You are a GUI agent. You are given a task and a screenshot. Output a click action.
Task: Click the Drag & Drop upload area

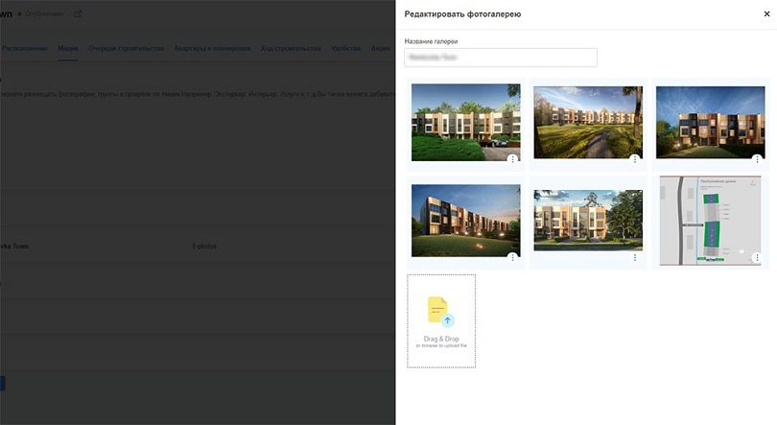pyautogui.click(x=441, y=321)
